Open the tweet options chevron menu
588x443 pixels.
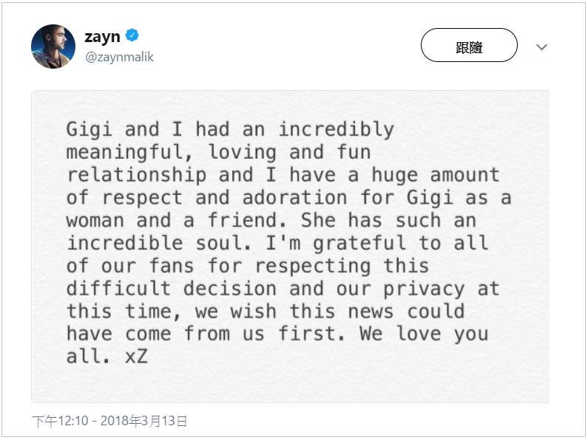(x=541, y=47)
